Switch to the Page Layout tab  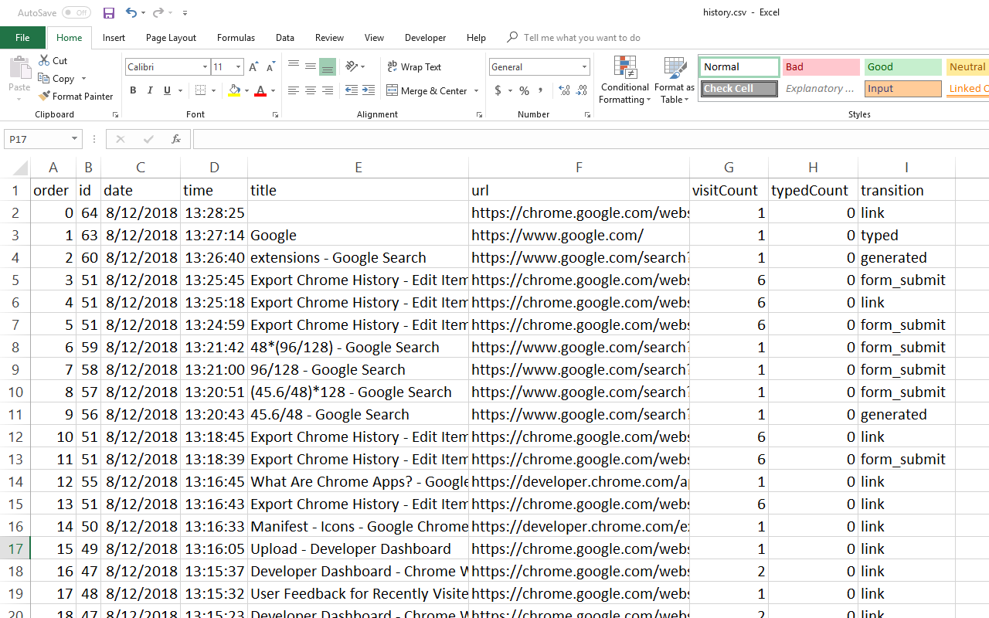click(171, 38)
